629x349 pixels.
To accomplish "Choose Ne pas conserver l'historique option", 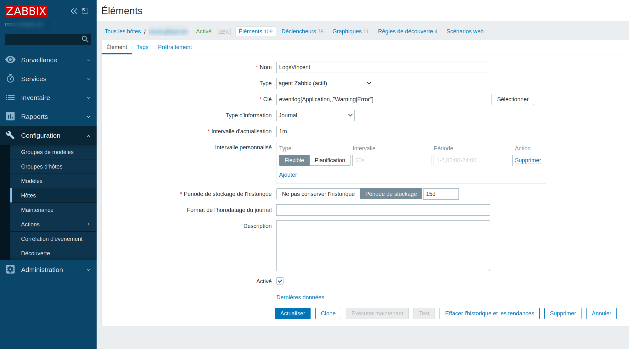I will (318, 194).
